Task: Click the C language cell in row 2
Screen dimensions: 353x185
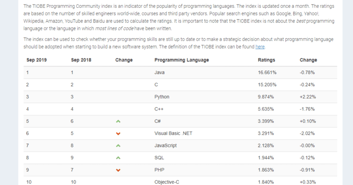Action: pyautogui.click(x=156, y=85)
